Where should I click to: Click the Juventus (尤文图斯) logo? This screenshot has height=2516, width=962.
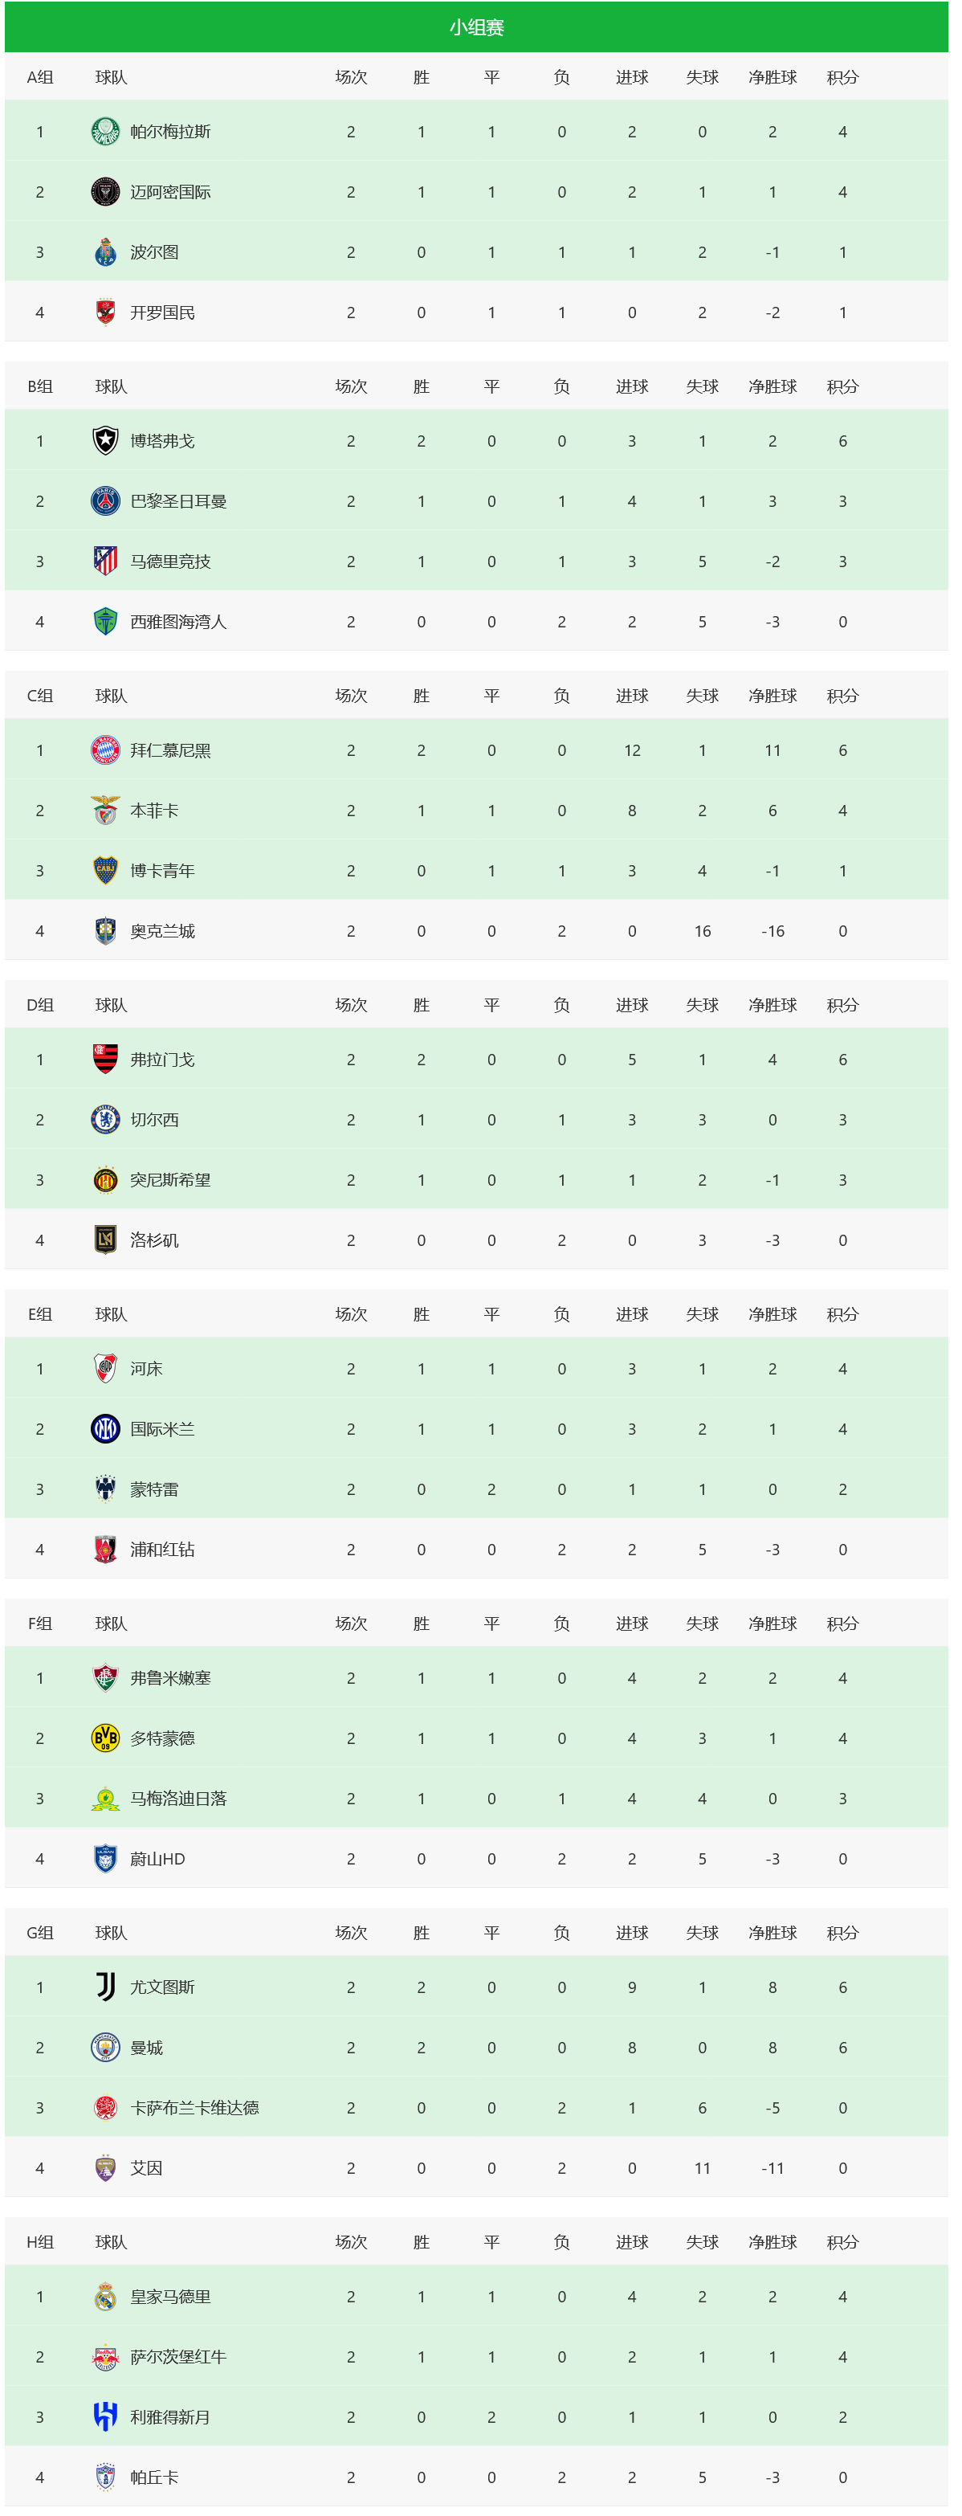click(105, 1987)
